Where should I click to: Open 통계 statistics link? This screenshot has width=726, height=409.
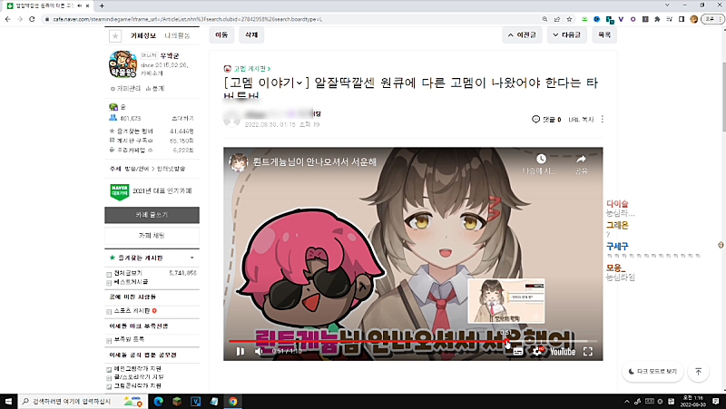point(155,88)
